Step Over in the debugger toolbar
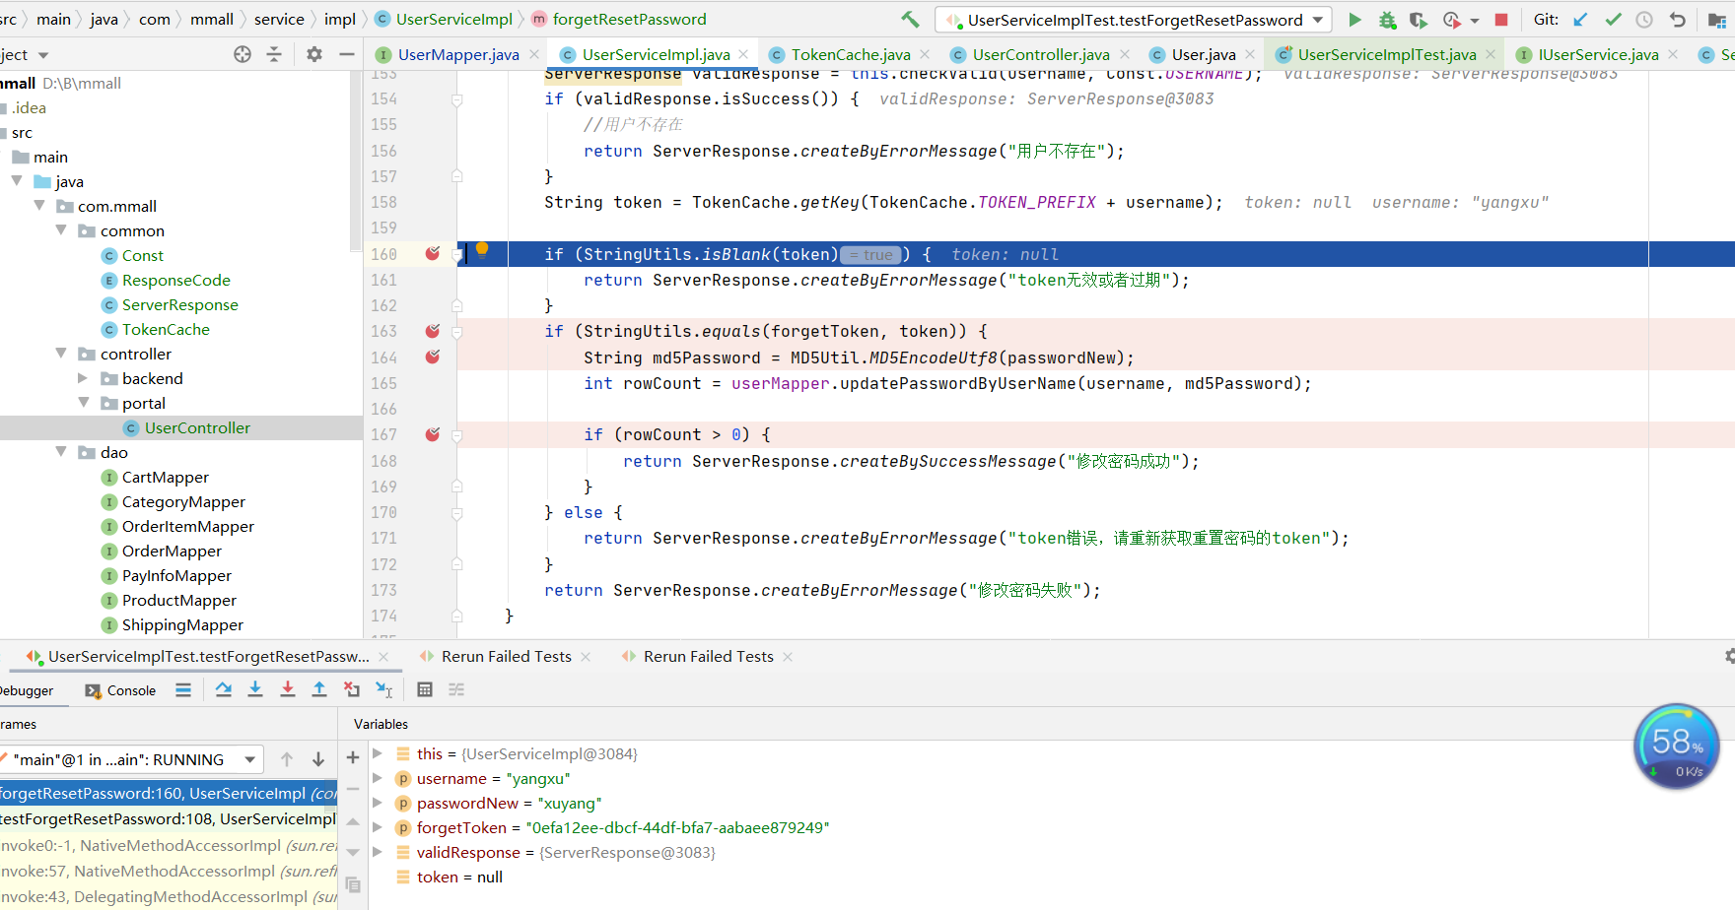 [x=224, y=689]
